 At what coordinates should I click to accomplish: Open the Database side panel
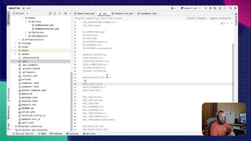click(236, 20)
